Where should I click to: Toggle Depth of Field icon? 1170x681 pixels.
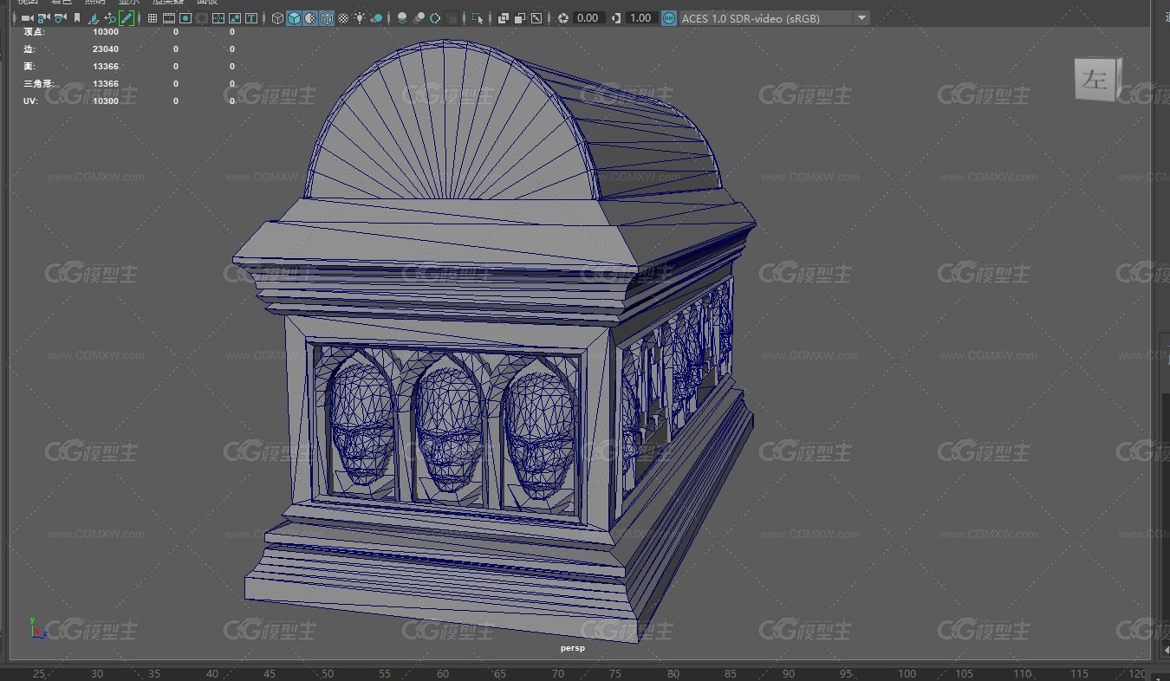[x=452, y=18]
